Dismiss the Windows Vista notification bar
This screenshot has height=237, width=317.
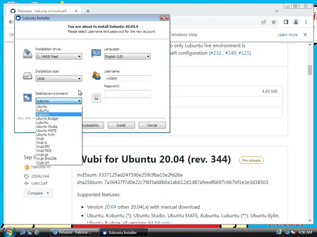pos(305,35)
